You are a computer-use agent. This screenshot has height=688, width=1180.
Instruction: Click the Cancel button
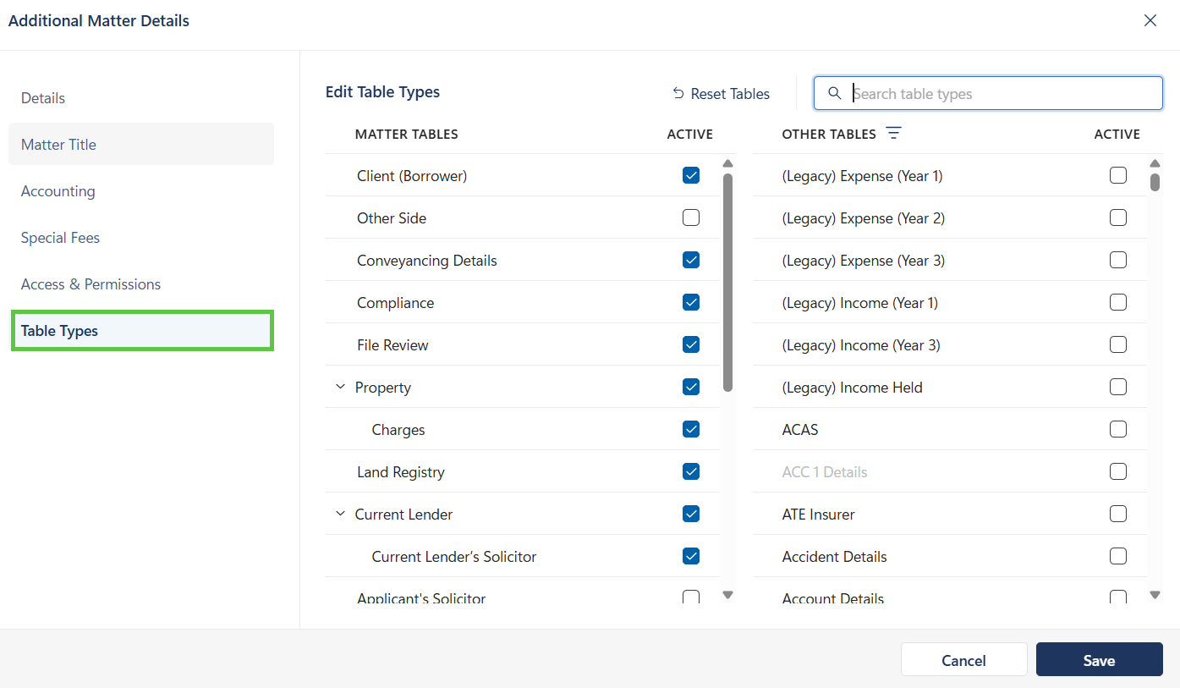pyautogui.click(x=963, y=660)
